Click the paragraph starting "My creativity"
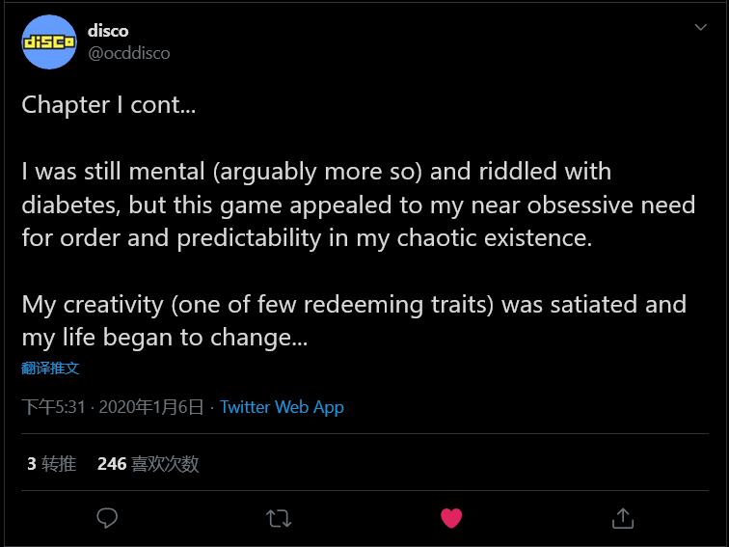Image resolution: width=729 pixels, height=547 pixels. 354,321
